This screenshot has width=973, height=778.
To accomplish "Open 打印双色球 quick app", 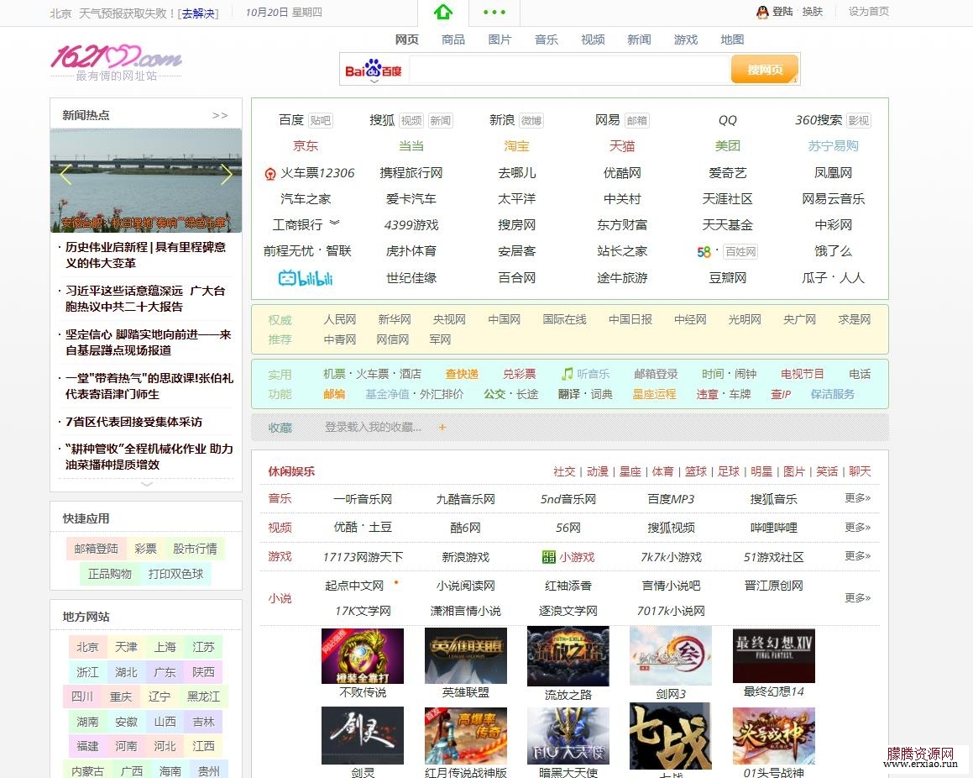I will coord(175,575).
